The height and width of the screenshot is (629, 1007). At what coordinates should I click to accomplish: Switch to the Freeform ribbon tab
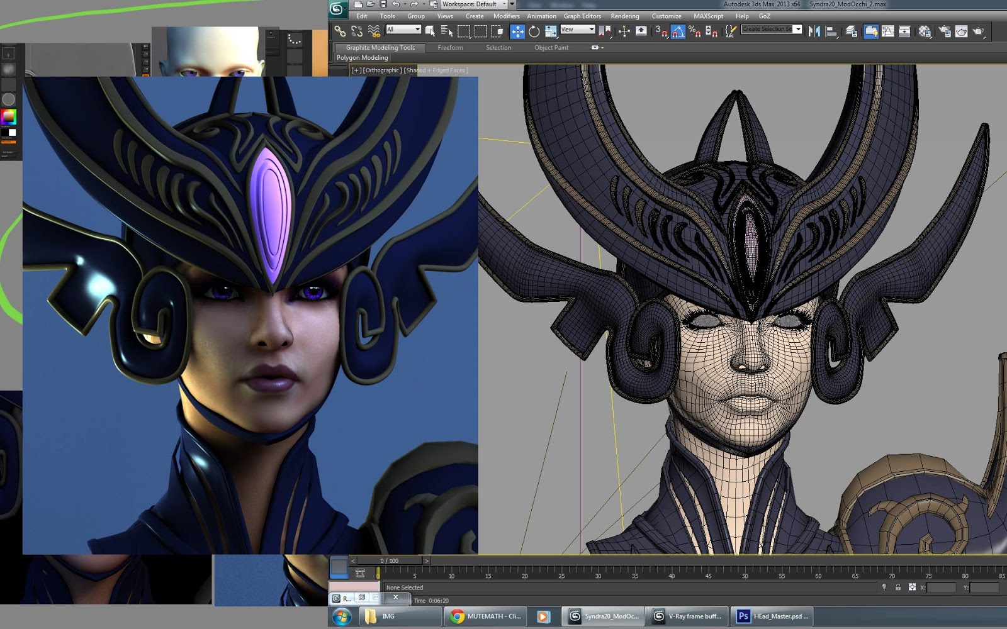coord(450,48)
